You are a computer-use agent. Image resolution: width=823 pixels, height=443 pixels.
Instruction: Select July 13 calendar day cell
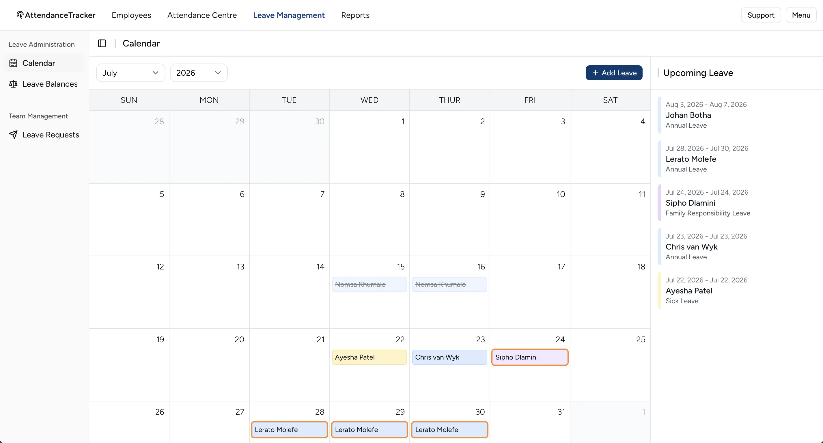[x=209, y=293]
